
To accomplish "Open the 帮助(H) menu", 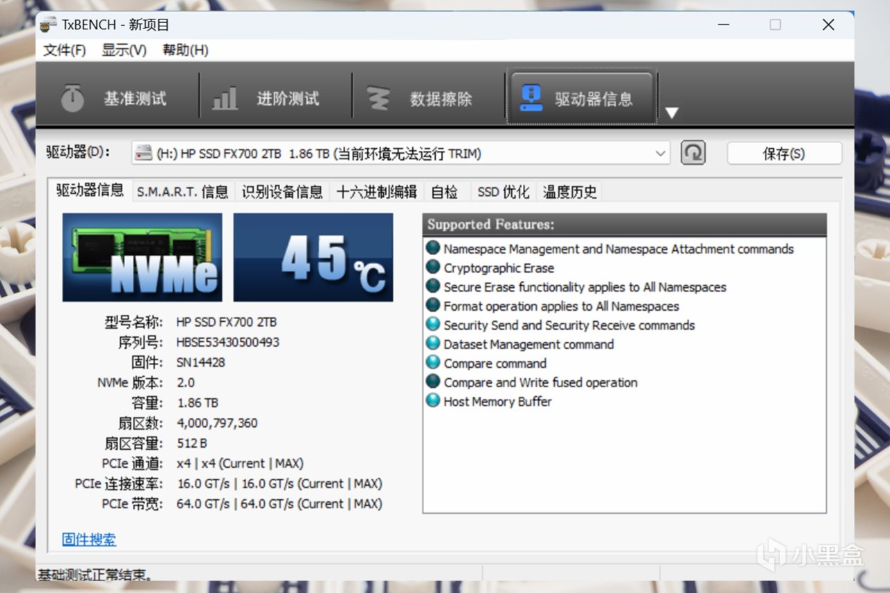I will pos(186,50).
